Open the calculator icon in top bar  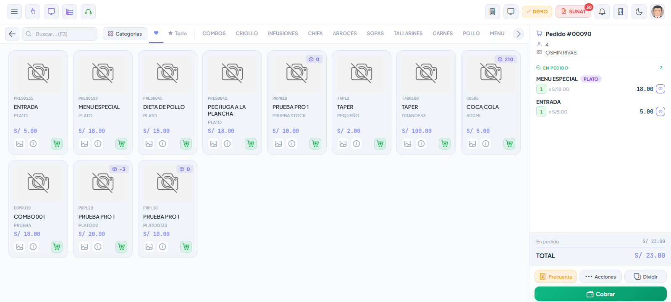click(493, 12)
